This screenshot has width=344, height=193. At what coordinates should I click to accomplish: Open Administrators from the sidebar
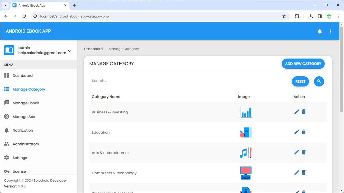(26, 144)
